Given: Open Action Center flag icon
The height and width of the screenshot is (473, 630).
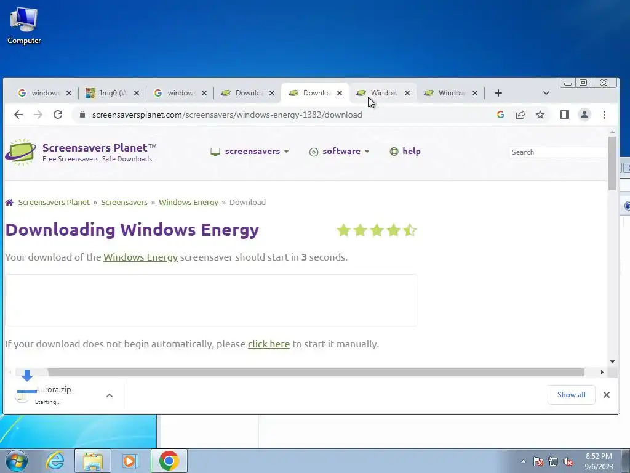Looking at the screenshot, I should [538, 461].
